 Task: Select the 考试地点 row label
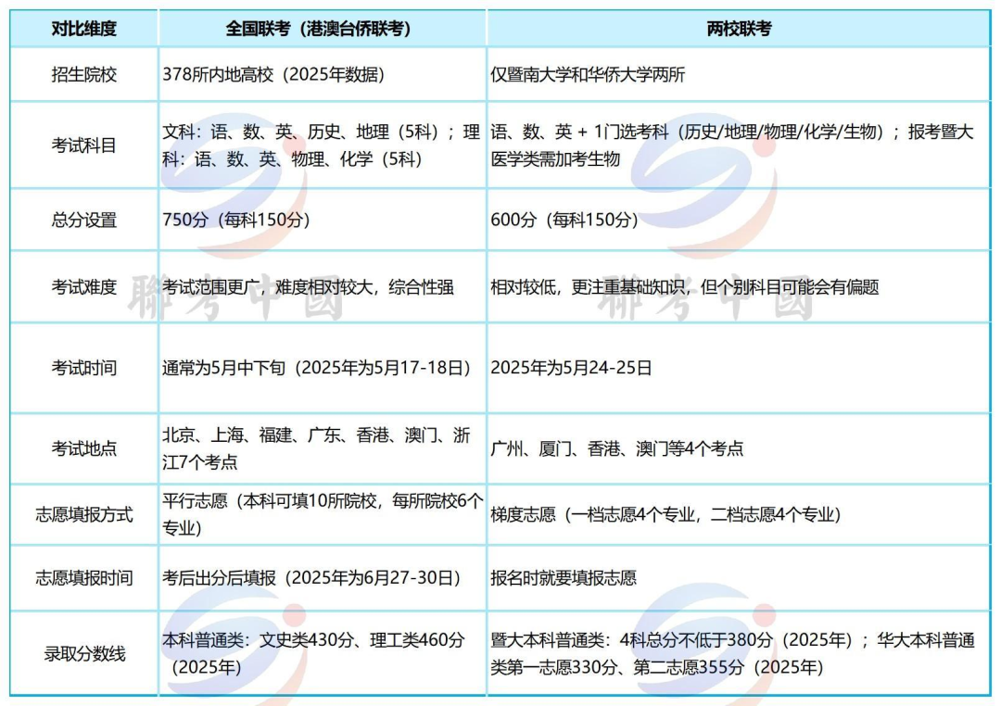pyautogui.click(x=83, y=448)
